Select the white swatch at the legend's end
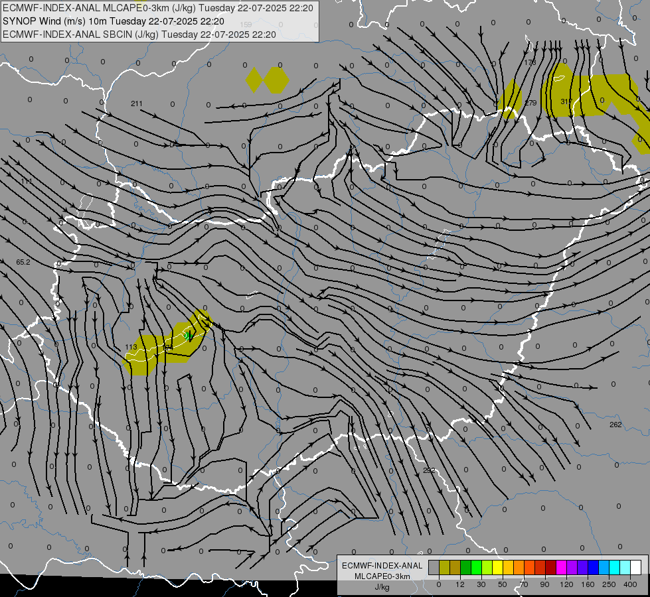650x597 pixels. pos(635,567)
